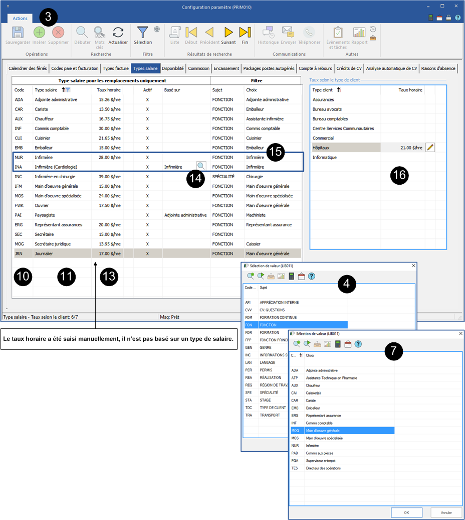Click the magnifier icon in Infirmière (Cardiologie) row
This screenshot has height=520, width=465.
pos(201,166)
